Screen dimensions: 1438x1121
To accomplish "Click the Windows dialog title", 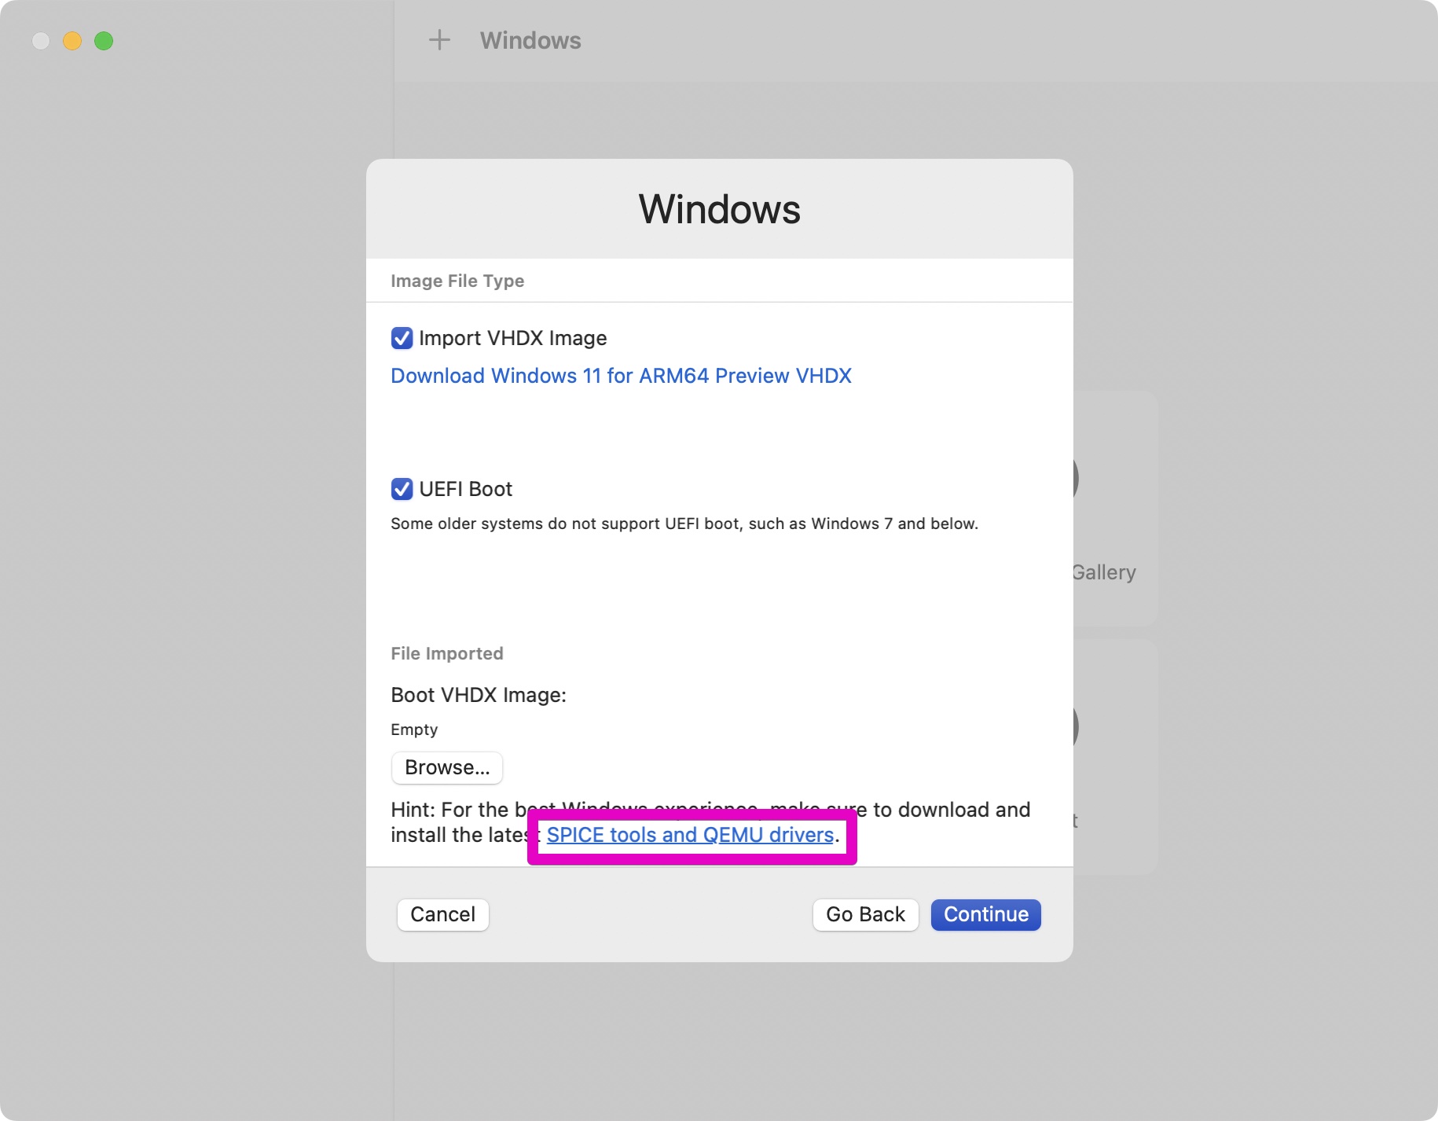I will (x=718, y=208).
